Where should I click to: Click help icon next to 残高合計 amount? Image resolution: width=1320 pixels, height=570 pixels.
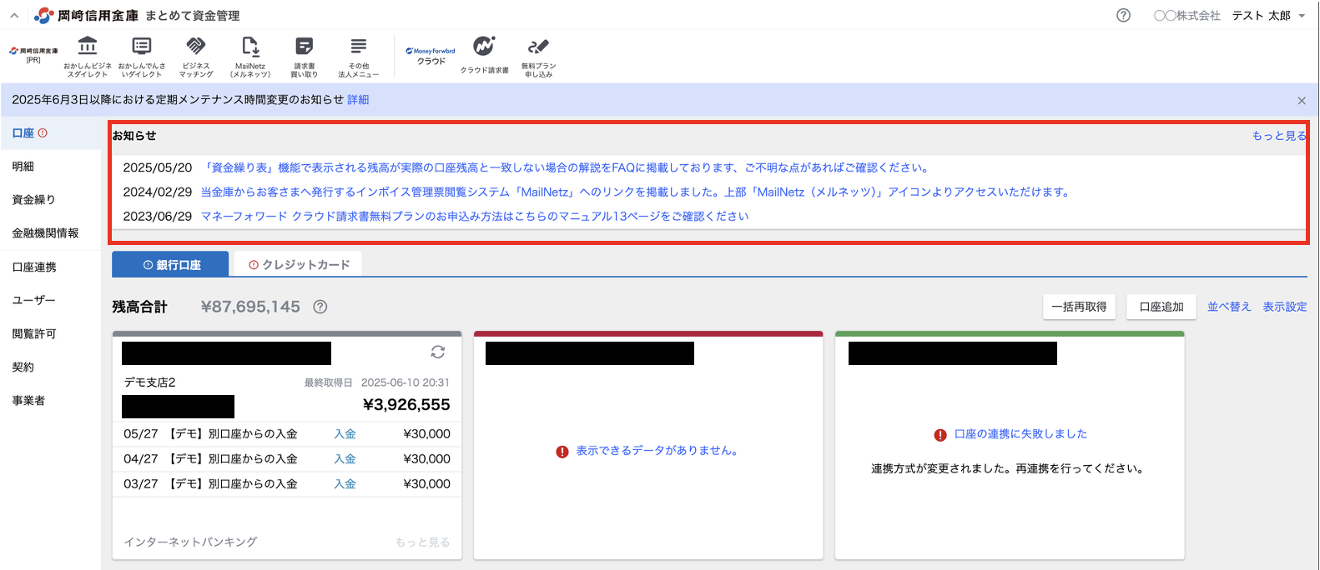[x=320, y=307]
